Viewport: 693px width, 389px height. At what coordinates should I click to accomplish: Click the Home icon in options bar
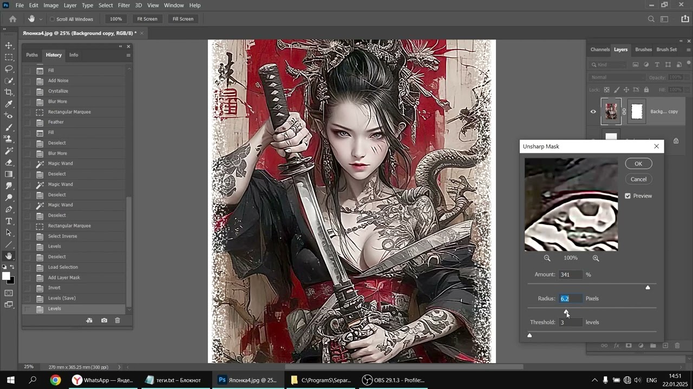13,19
